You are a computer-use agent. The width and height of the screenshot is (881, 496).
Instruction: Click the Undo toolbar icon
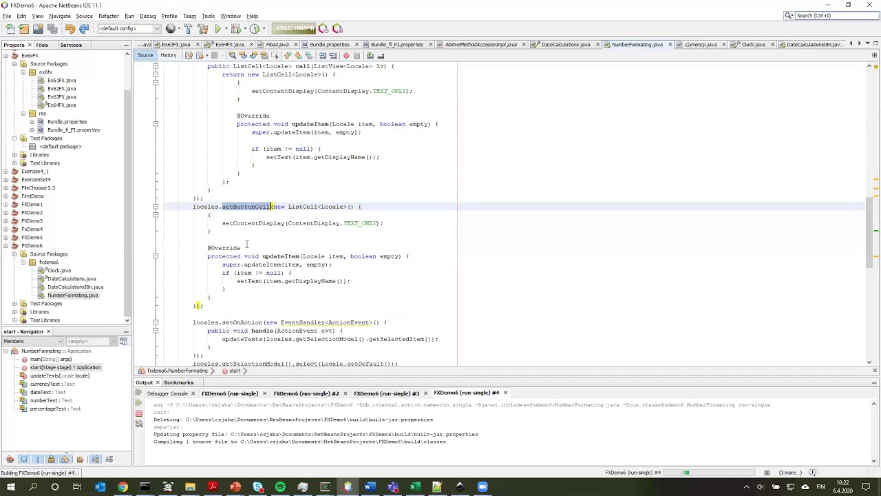click(x=70, y=28)
